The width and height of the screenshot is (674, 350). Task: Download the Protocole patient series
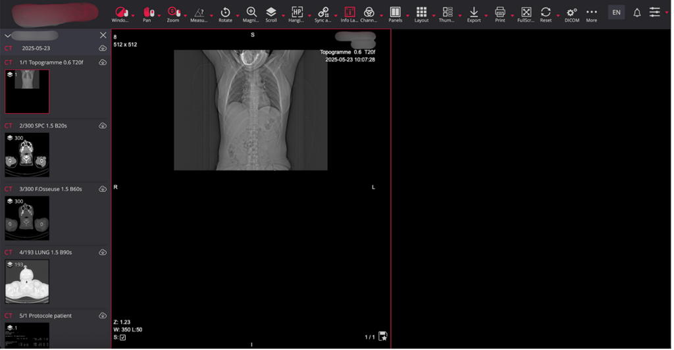coord(103,316)
